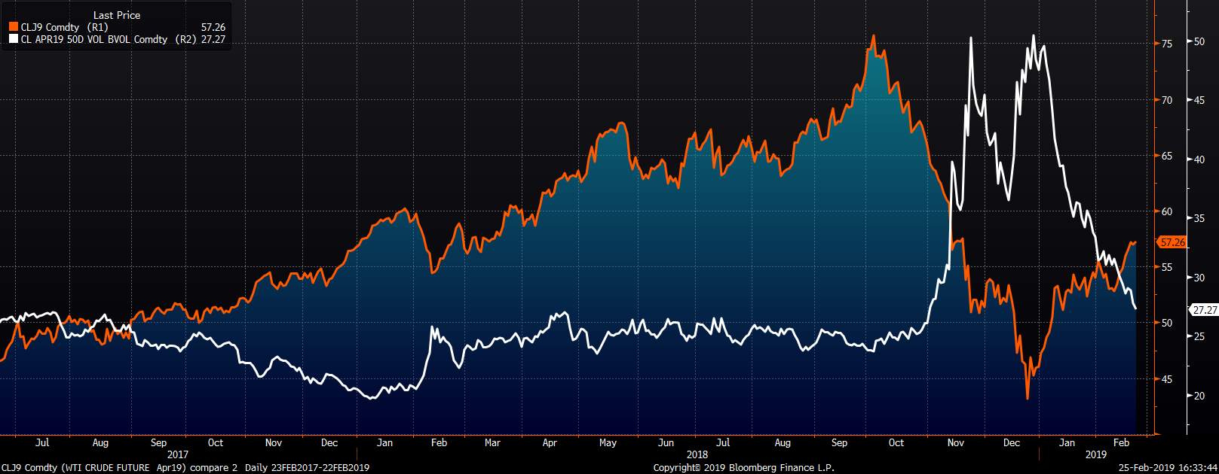Click the white 27.27 volatility tag on axis
Image resolution: width=1219 pixels, height=474 pixels.
click(x=1204, y=310)
